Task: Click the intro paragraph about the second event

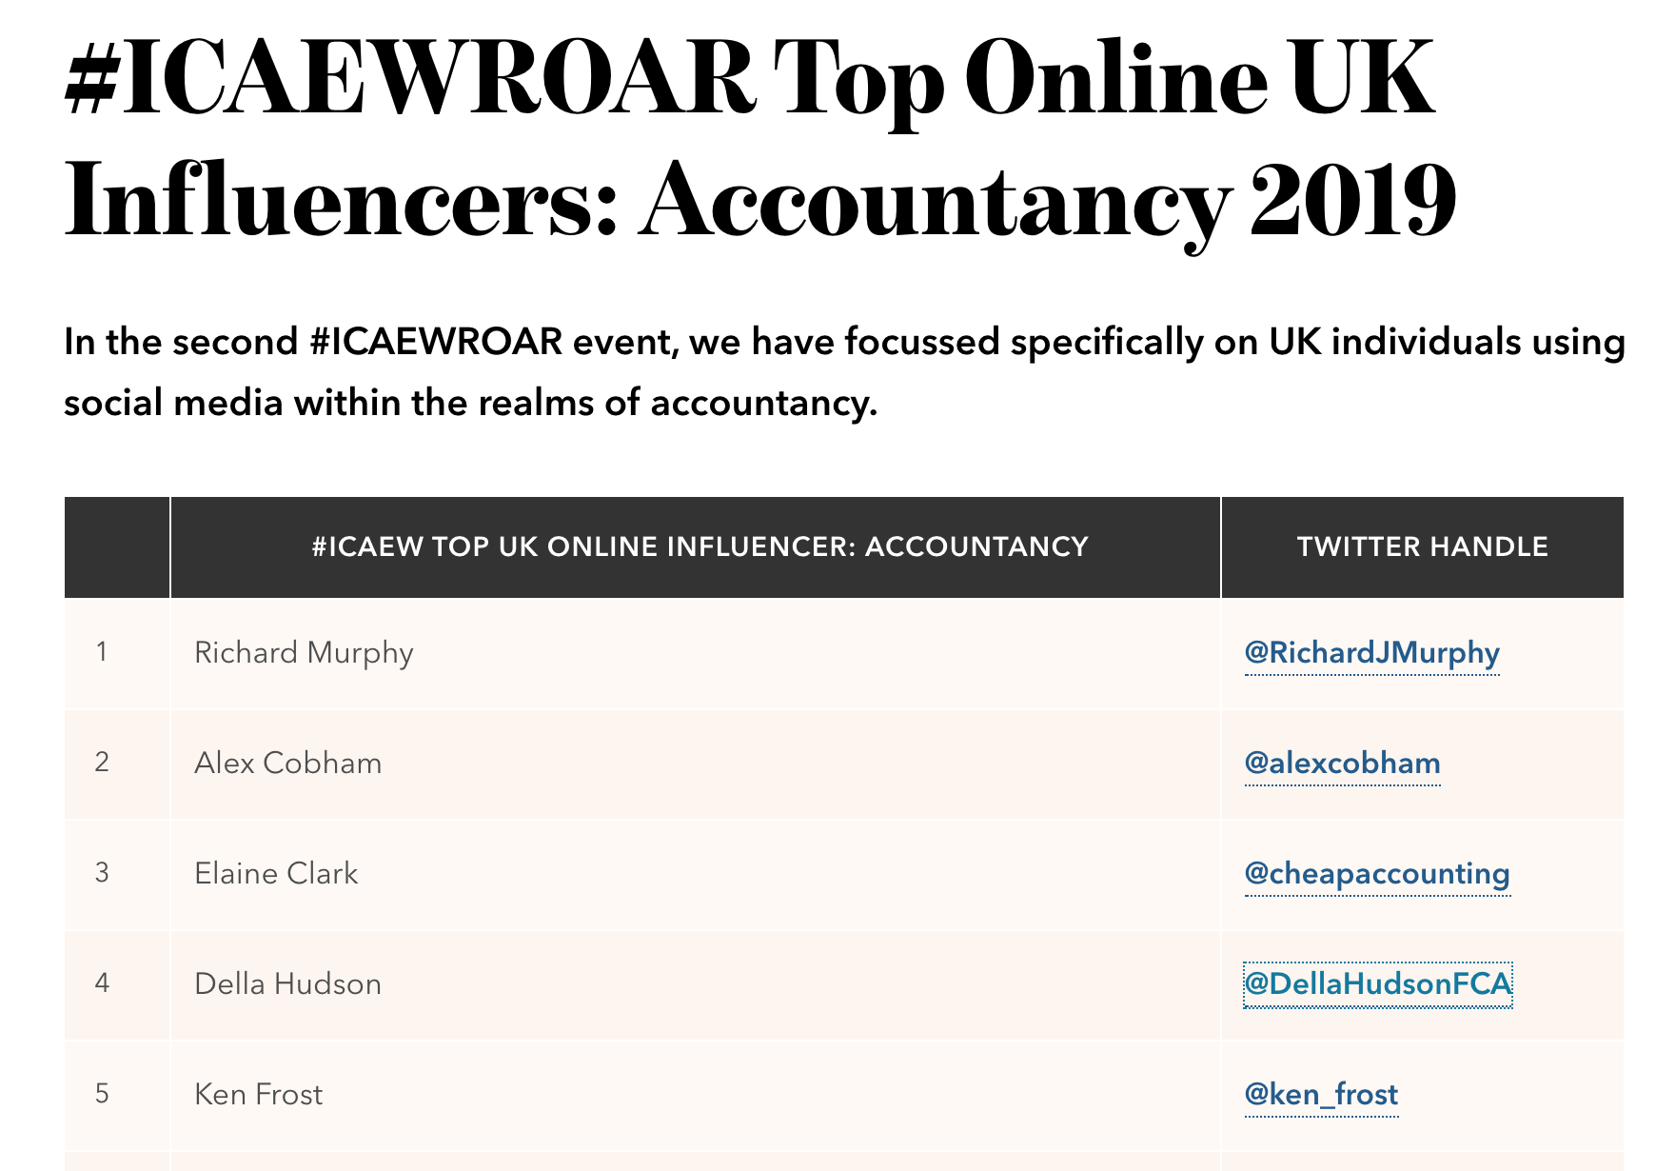Action: (x=843, y=372)
